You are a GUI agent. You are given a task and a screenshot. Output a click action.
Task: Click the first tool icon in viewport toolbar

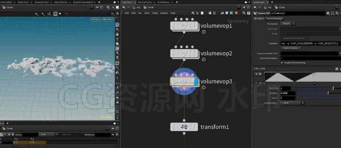[x=37, y=14]
